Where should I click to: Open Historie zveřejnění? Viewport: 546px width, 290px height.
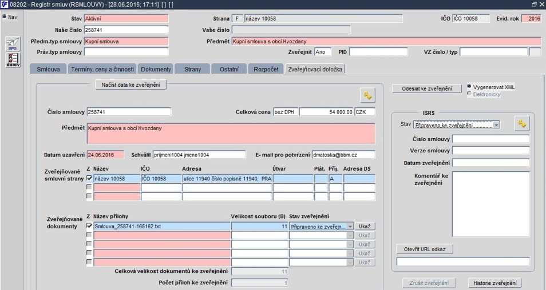[x=495, y=283]
